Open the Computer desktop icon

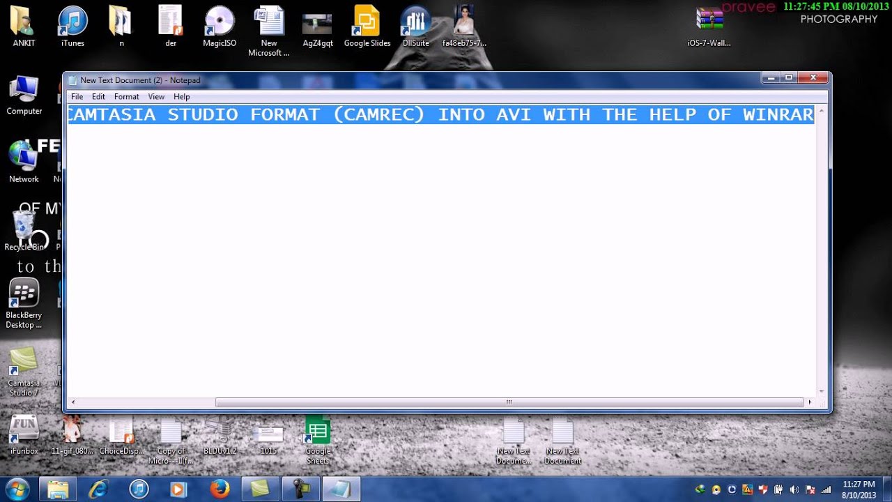pos(24,95)
